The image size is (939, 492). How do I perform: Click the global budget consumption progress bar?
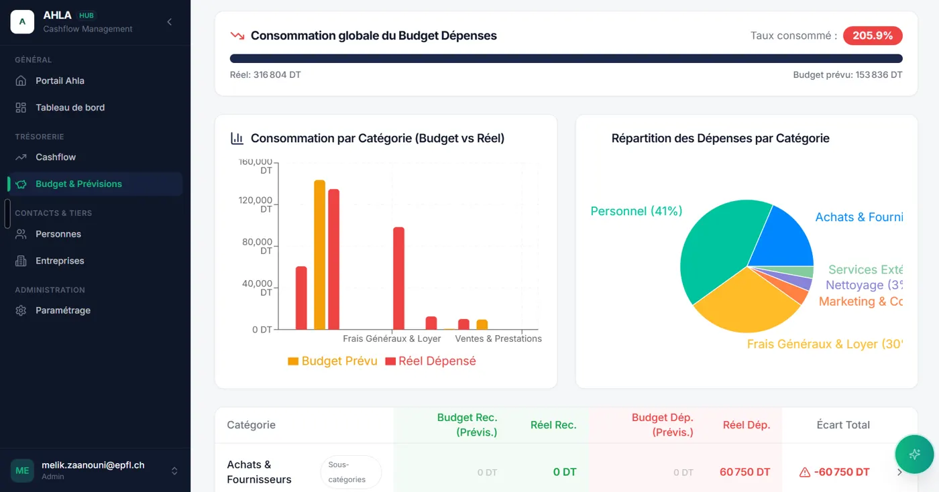[x=566, y=58]
